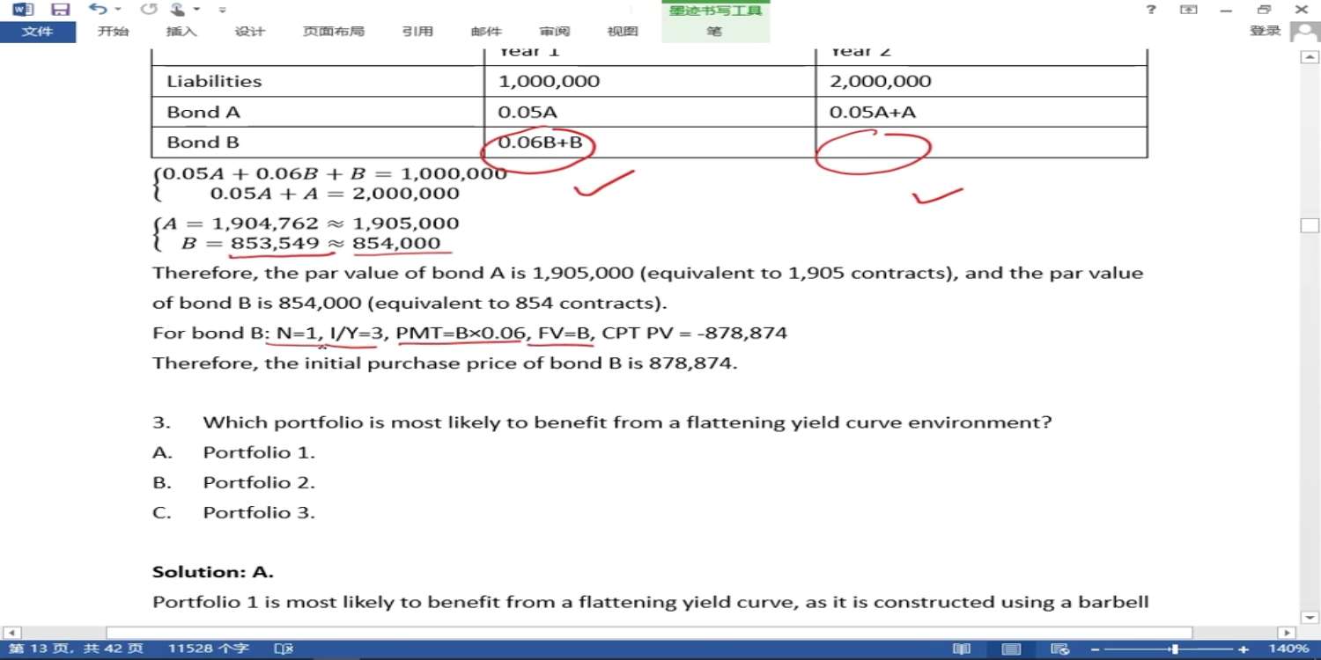Click the ribbon display options icon
Screen dimensions: 1321x660
1189,10
